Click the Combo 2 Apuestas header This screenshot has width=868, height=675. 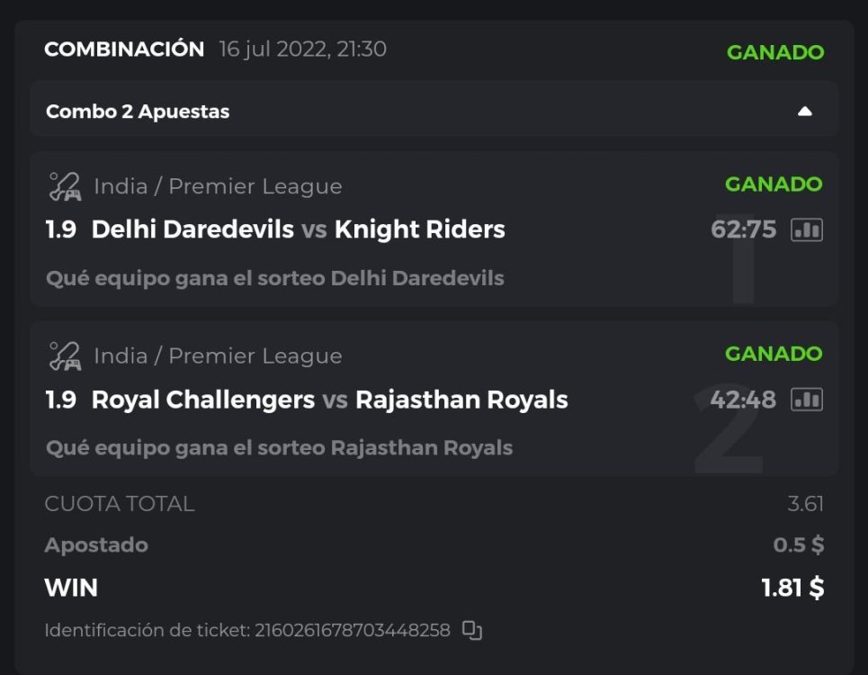(x=138, y=112)
